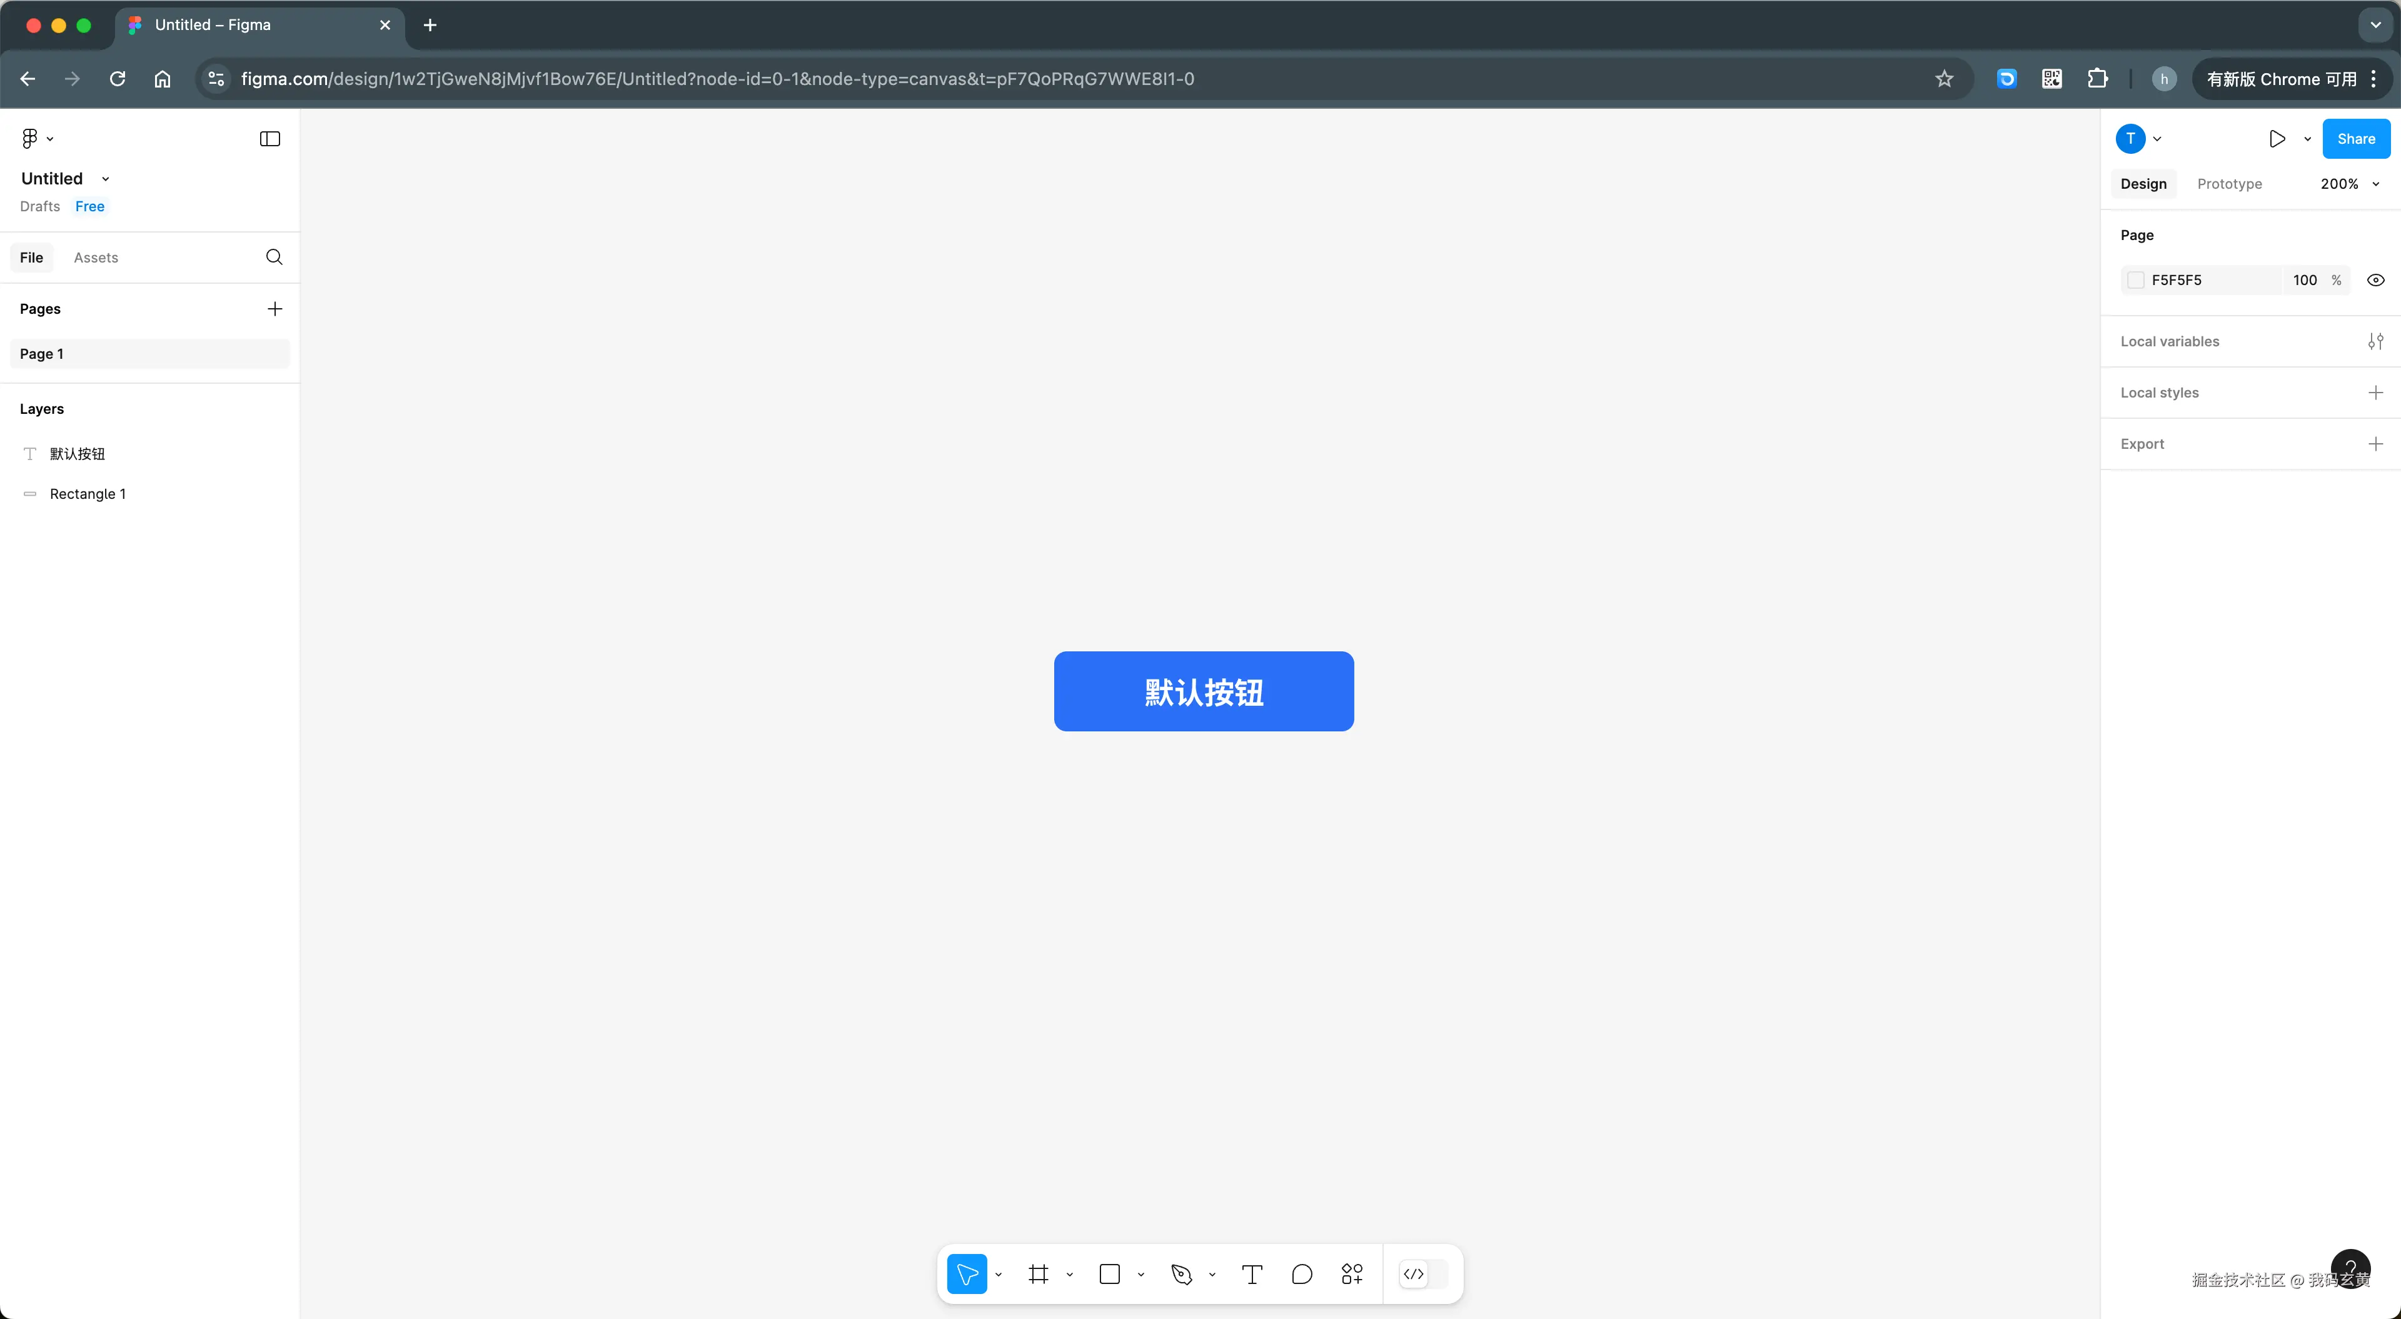Select the Text tool
Image resolution: width=2401 pixels, height=1319 pixels.
coord(1252,1274)
